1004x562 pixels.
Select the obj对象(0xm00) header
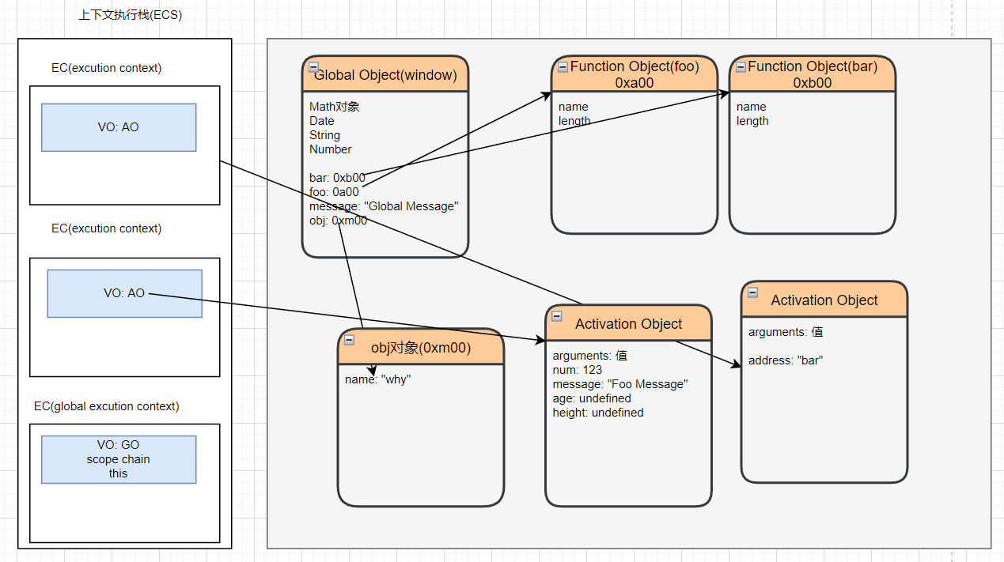click(x=421, y=348)
